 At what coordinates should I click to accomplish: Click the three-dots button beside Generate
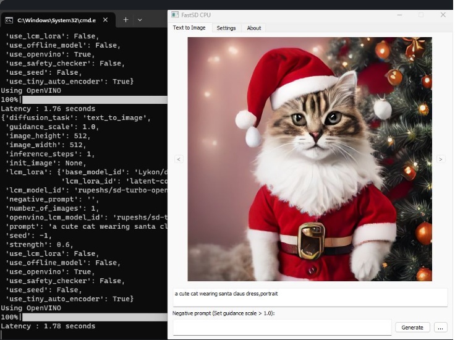[440, 327]
